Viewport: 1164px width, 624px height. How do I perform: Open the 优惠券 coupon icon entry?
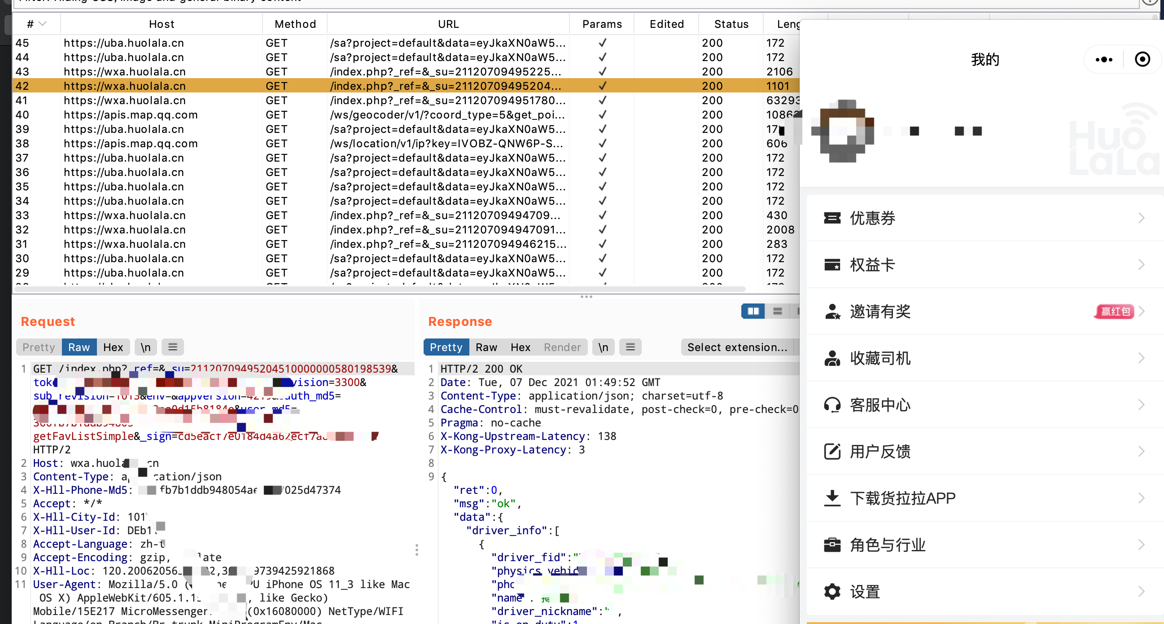click(832, 218)
